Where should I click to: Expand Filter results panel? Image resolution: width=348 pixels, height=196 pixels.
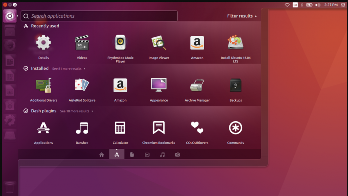tap(242, 16)
